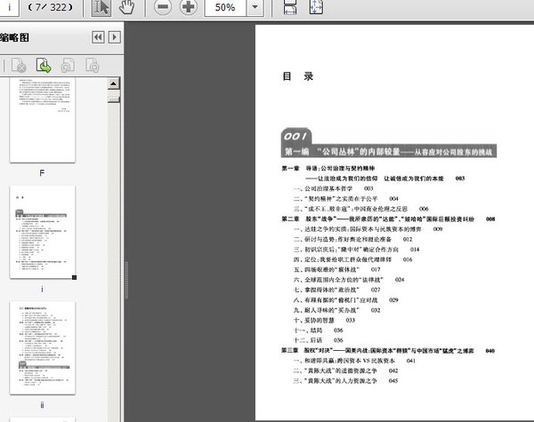
Task: Click the thumbnail panel scrollbar thumb
Action: coord(113,99)
